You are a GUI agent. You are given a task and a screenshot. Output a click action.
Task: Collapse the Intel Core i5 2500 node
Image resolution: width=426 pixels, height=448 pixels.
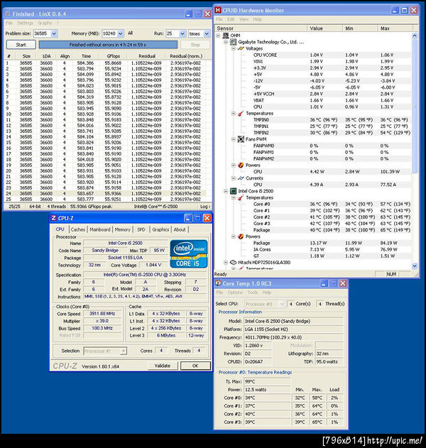click(x=226, y=191)
